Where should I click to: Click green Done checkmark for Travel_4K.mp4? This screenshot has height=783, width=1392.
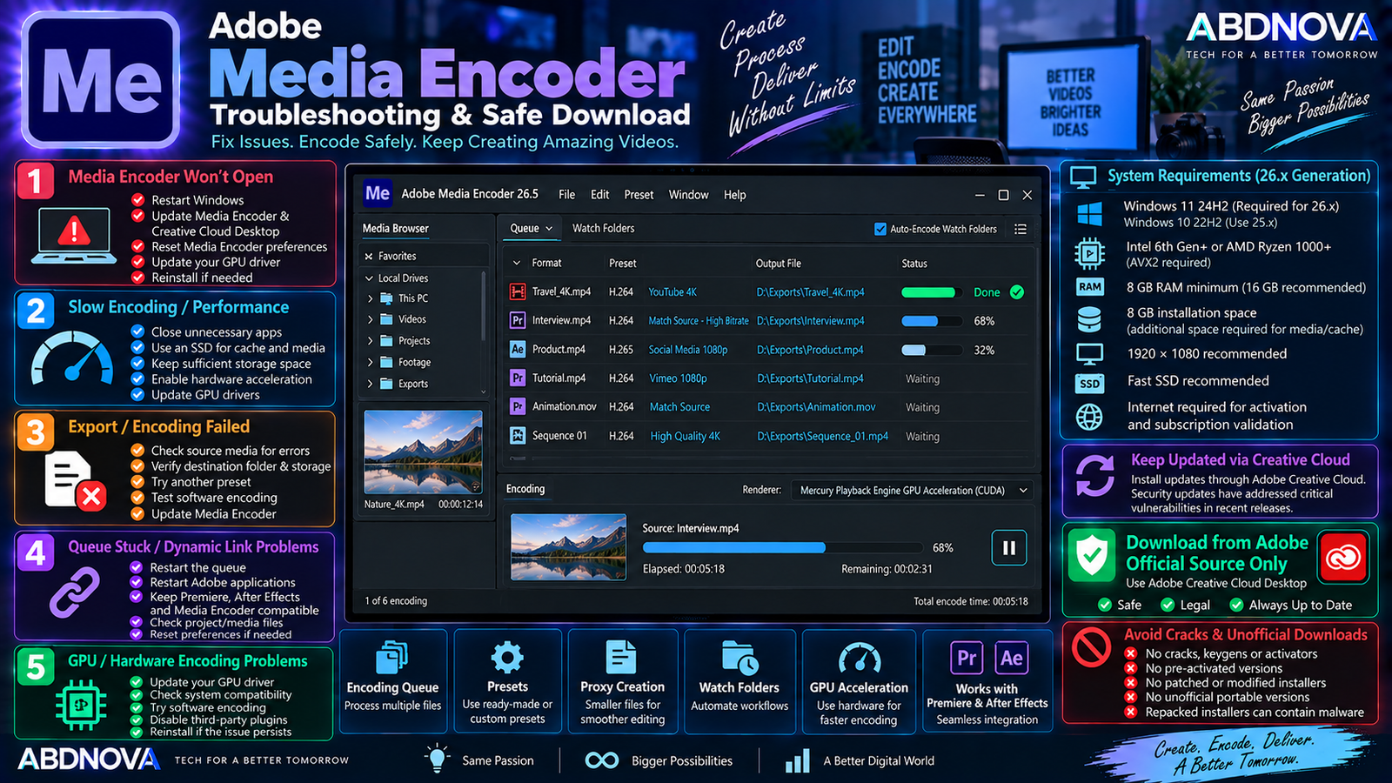tap(1017, 292)
